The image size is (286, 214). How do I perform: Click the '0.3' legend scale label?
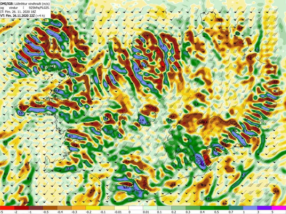coord(188,212)
